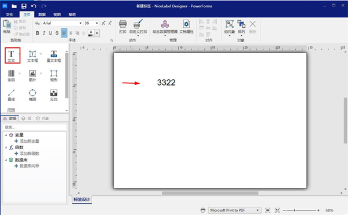Open 文档属性 document properties

tap(186, 27)
